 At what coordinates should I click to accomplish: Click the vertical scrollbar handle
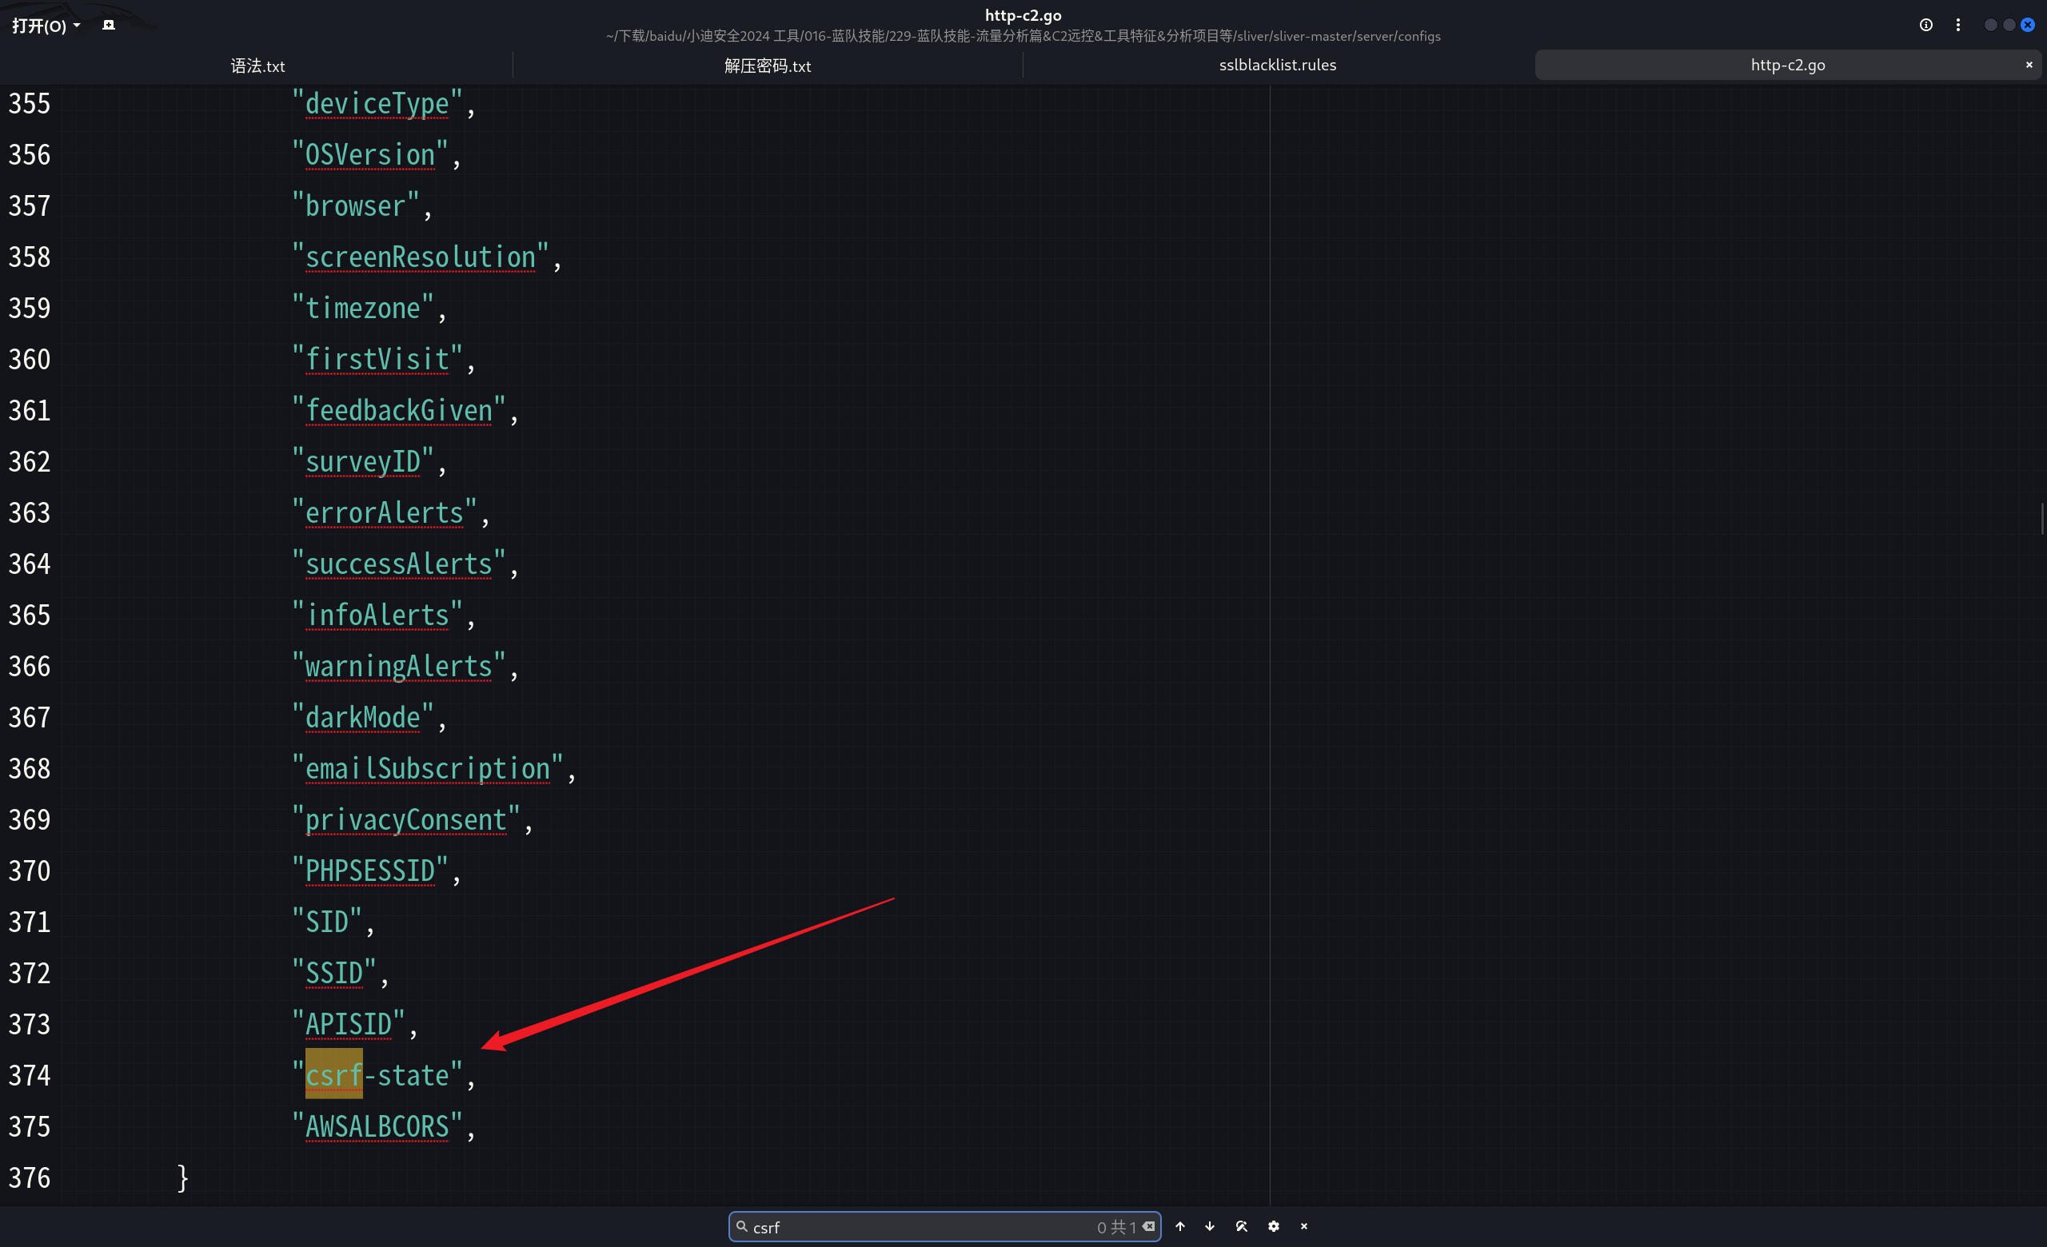coord(2042,519)
